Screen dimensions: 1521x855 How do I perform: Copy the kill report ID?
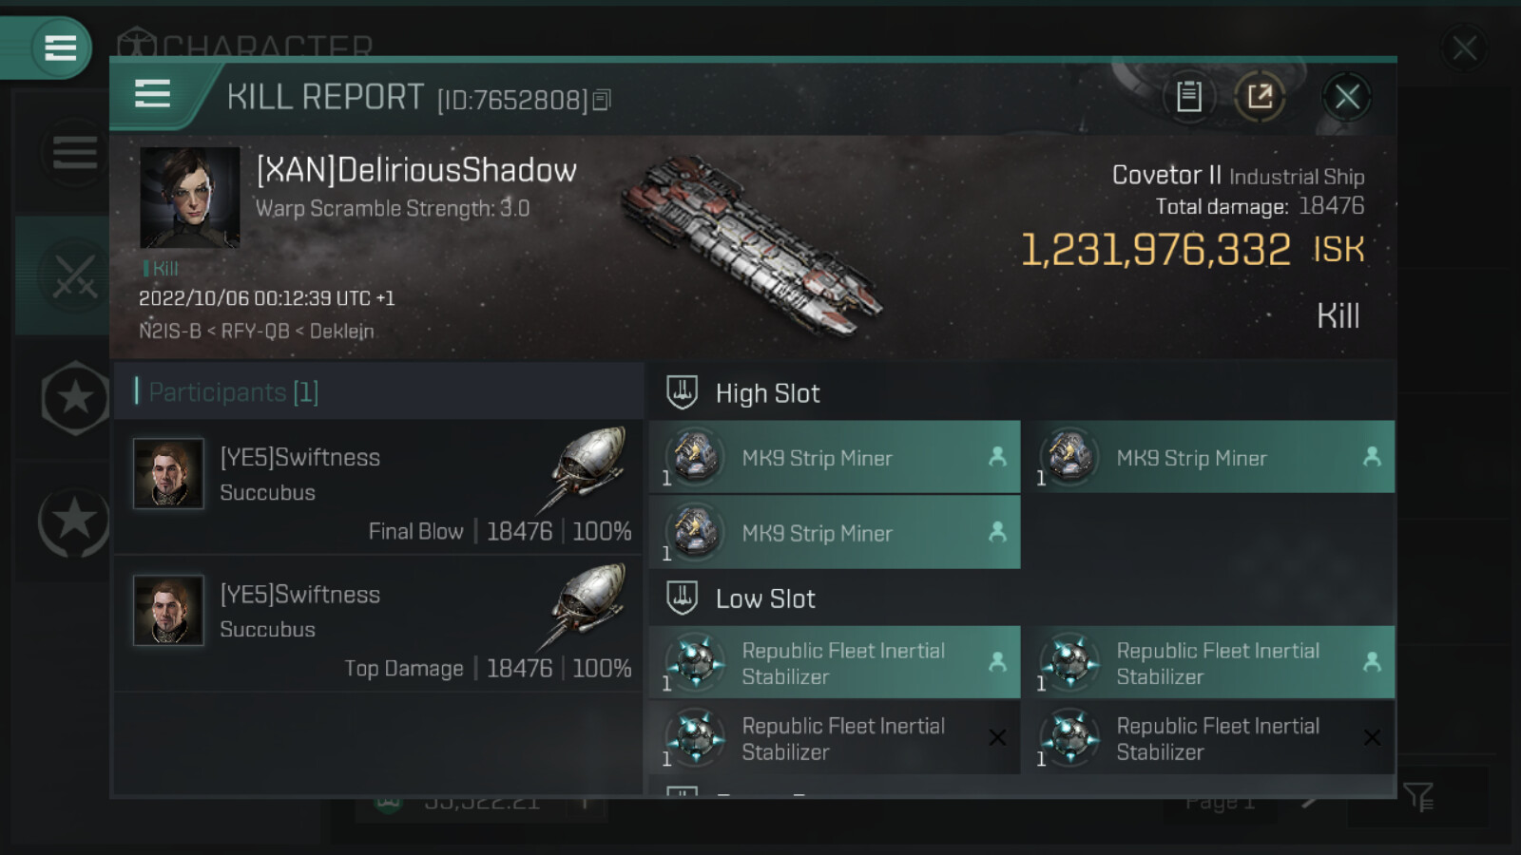point(602,100)
